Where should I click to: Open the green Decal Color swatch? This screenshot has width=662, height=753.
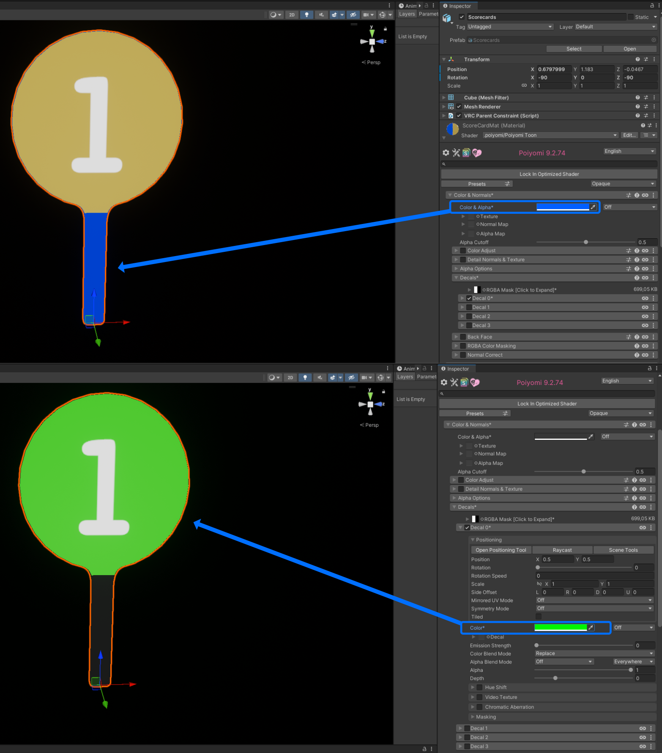coord(560,627)
